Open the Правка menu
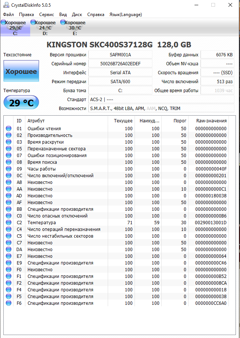240x338 pixels. click(x=26, y=15)
